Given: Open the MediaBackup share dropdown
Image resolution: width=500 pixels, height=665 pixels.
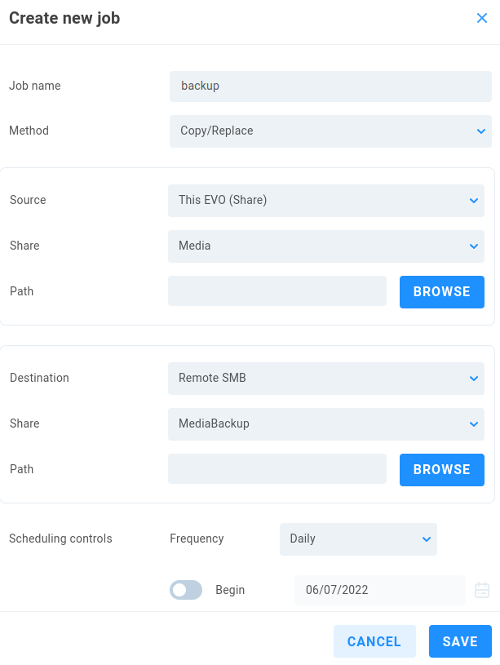Looking at the screenshot, I should [x=325, y=424].
